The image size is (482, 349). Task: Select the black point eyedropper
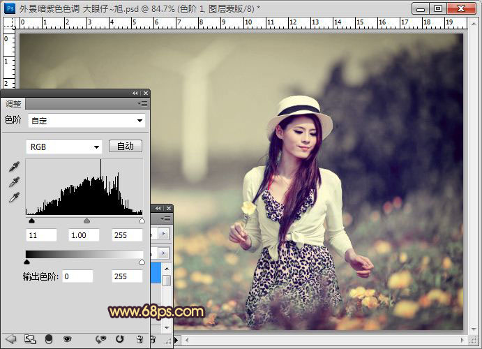[13, 167]
